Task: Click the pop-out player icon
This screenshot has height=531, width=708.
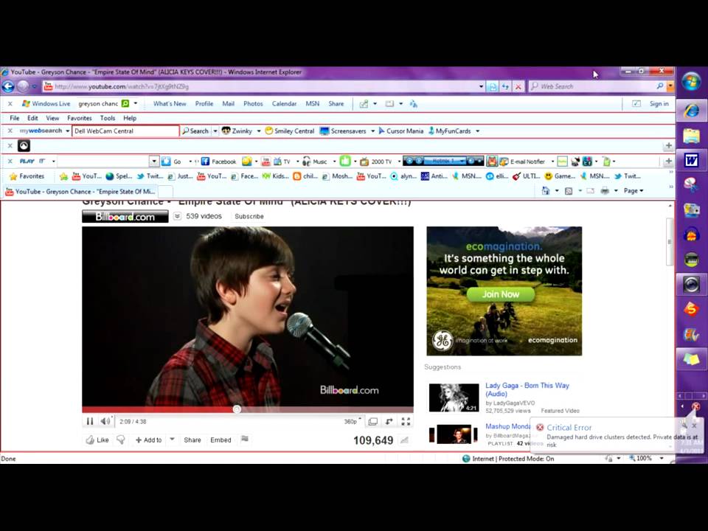Action: [x=373, y=421]
